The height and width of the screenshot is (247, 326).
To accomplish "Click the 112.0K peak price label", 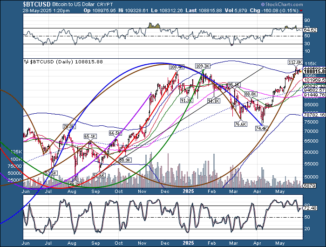I will [295, 62].
